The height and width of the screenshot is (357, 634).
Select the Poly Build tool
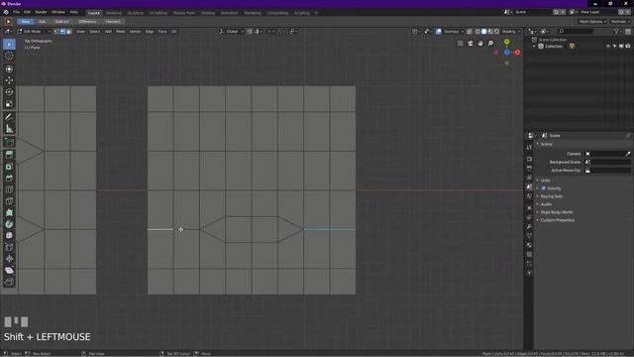[9, 212]
